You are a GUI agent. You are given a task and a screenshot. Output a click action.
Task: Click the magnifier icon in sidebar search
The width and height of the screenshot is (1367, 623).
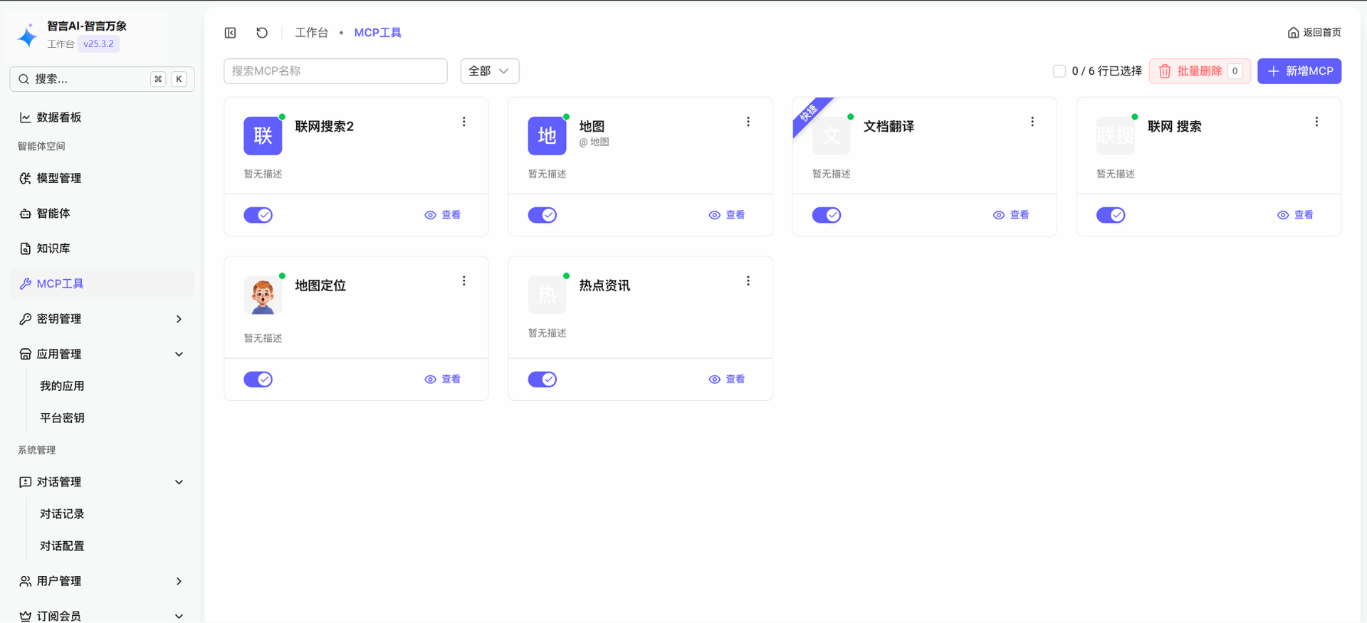[x=24, y=79]
